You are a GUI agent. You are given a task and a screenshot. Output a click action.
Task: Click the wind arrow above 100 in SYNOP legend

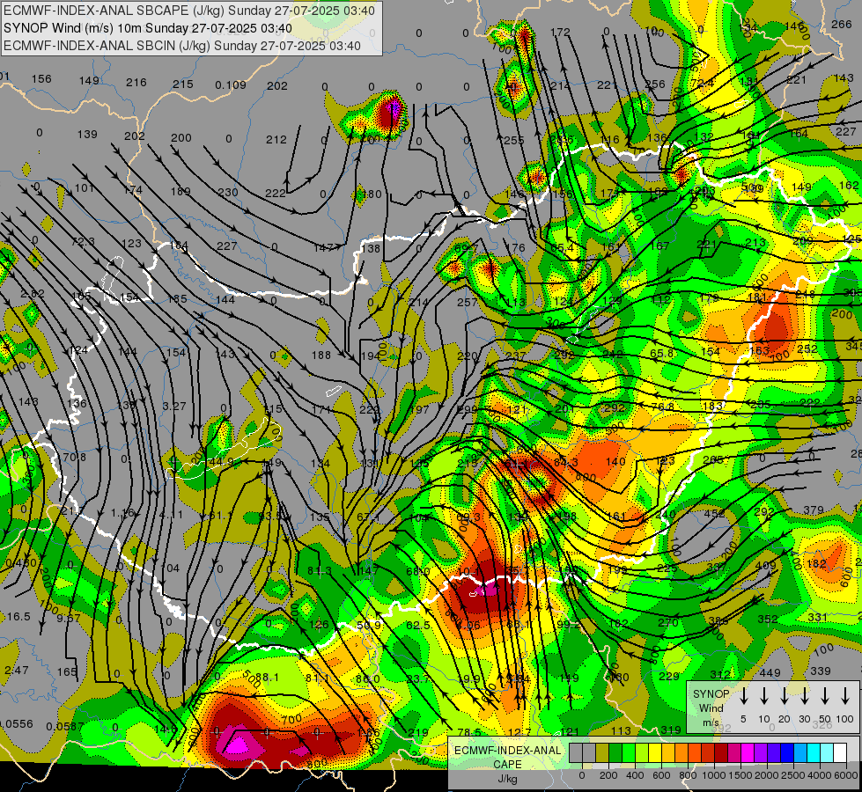coord(845,696)
